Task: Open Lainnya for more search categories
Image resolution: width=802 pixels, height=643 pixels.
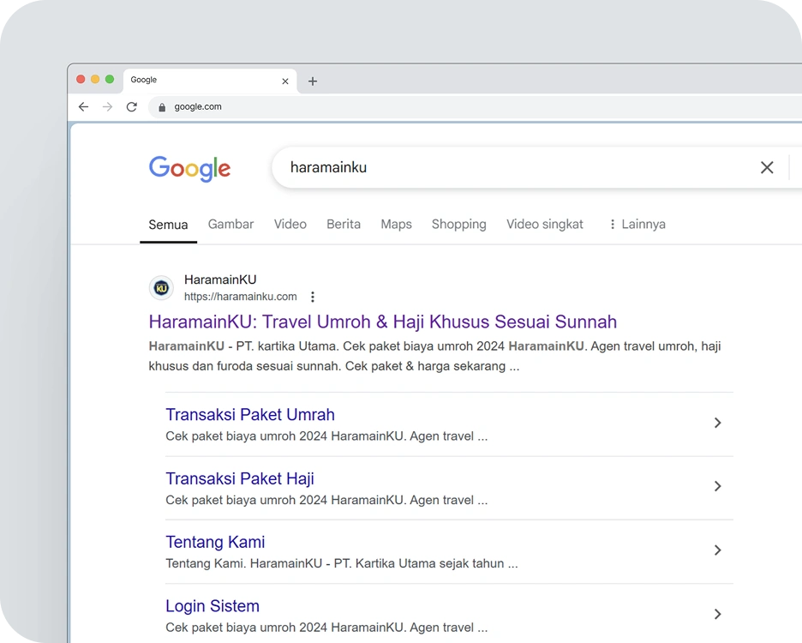Action: click(x=643, y=224)
